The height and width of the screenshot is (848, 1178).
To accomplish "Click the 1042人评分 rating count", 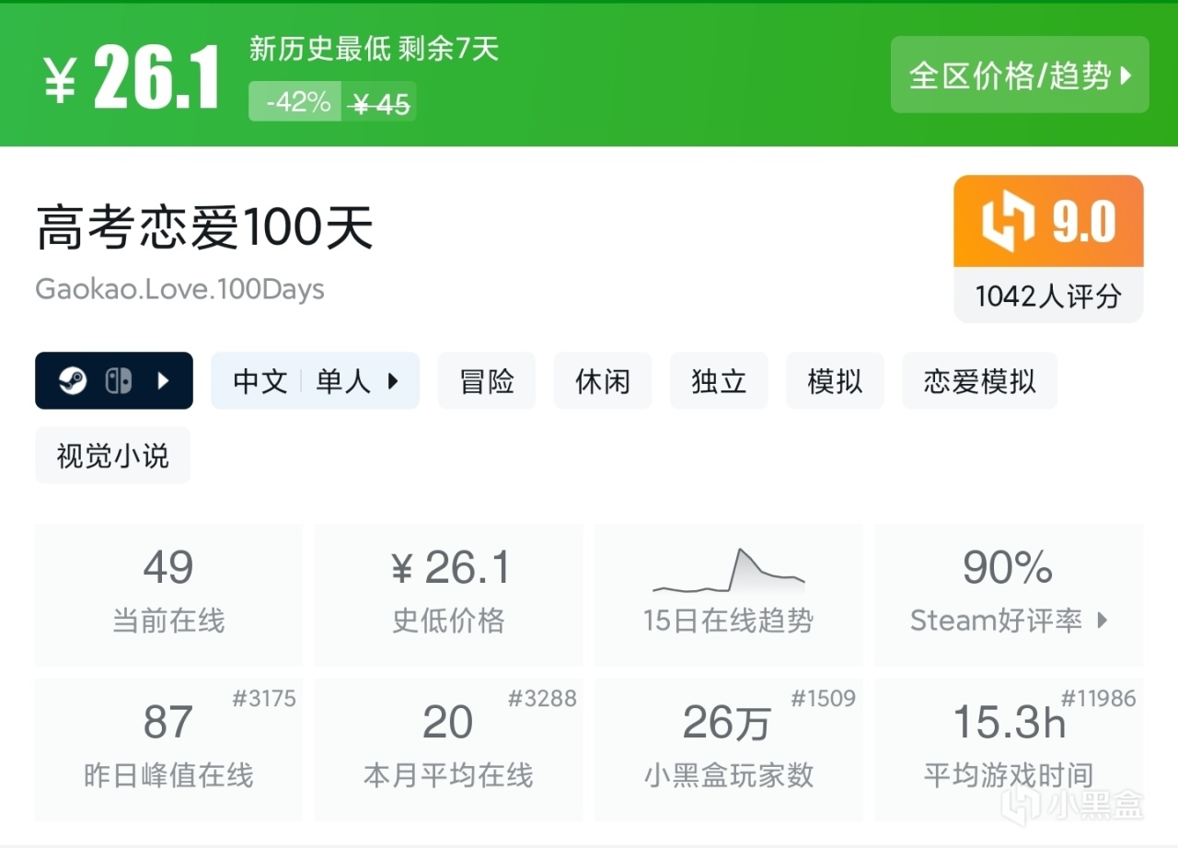I will click(1048, 296).
